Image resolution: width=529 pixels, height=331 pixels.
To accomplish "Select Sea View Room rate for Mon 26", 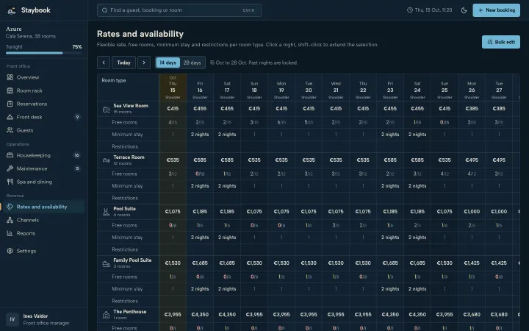I will point(472,109).
